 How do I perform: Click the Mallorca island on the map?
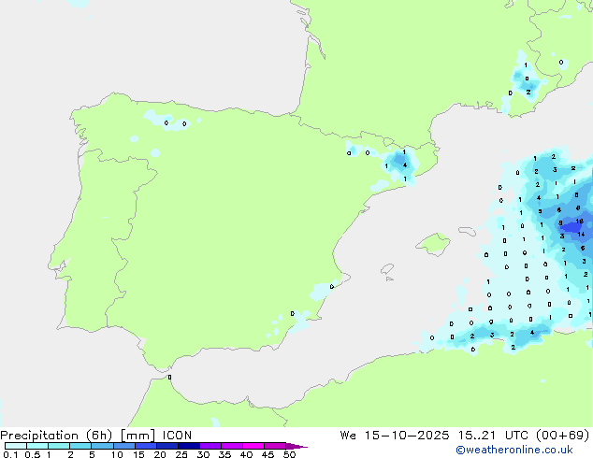coord(431,246)
